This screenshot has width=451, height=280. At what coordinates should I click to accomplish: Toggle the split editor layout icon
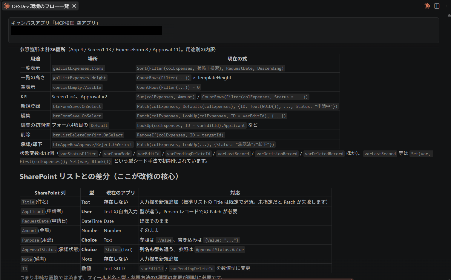pos(437,6)
